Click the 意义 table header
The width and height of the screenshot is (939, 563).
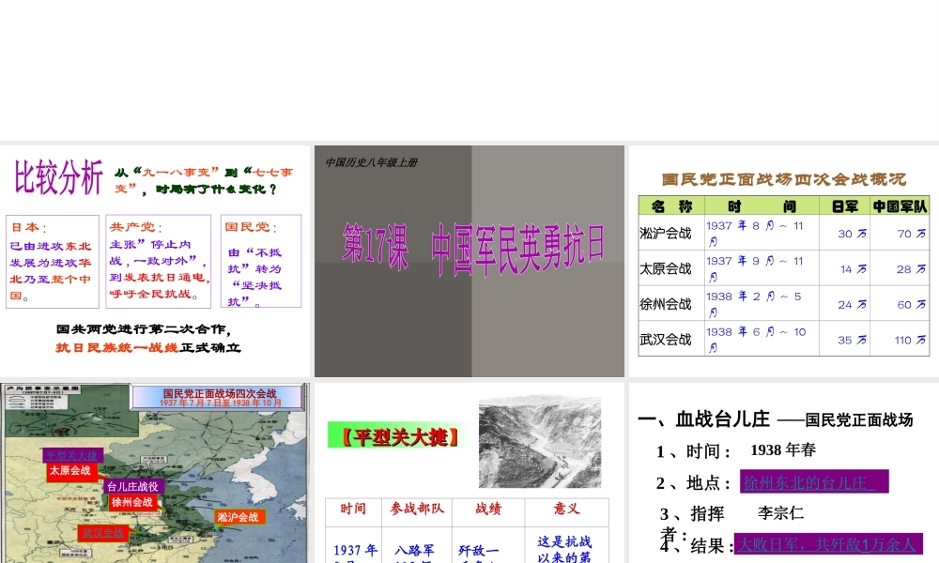click(566, 510)
